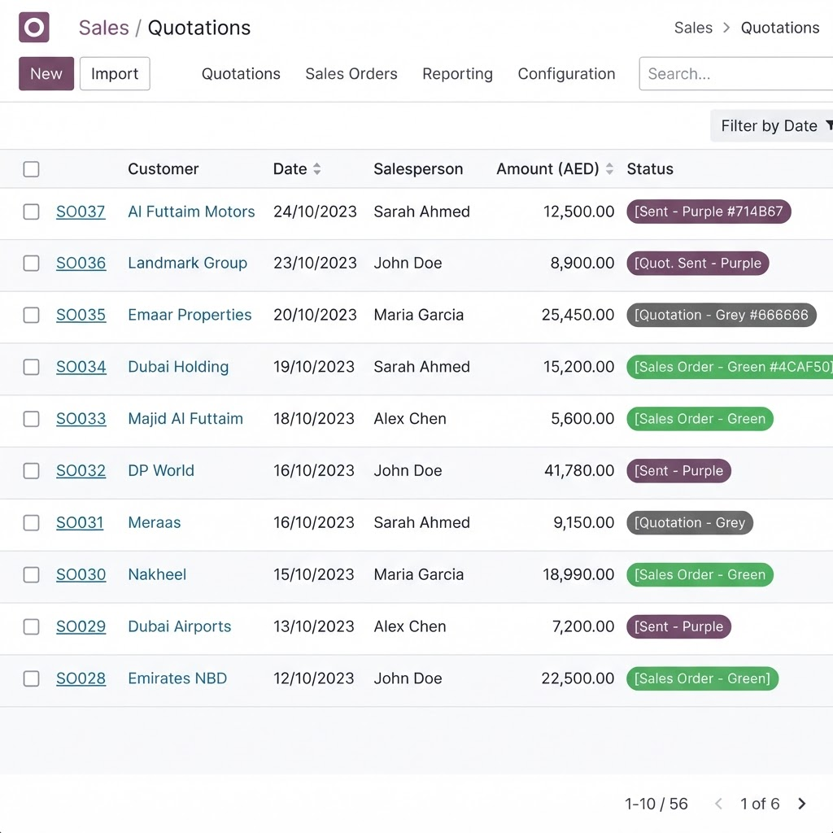Click the Dubai Airports customer
This screenshot has height=833, width=833.
click(x=180, y=627)
